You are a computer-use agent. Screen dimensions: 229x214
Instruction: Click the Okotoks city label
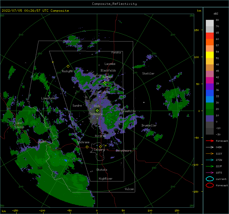102,169
